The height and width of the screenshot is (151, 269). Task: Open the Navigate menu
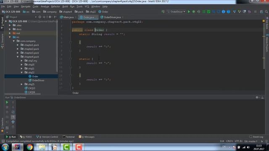click(x=26, y=7)
